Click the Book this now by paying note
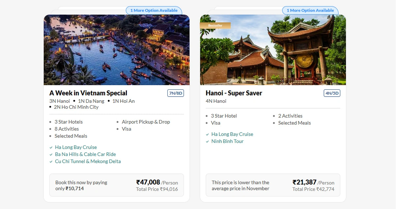The width and height of the screenshot is (396, 209). click(x=81, y=185)
